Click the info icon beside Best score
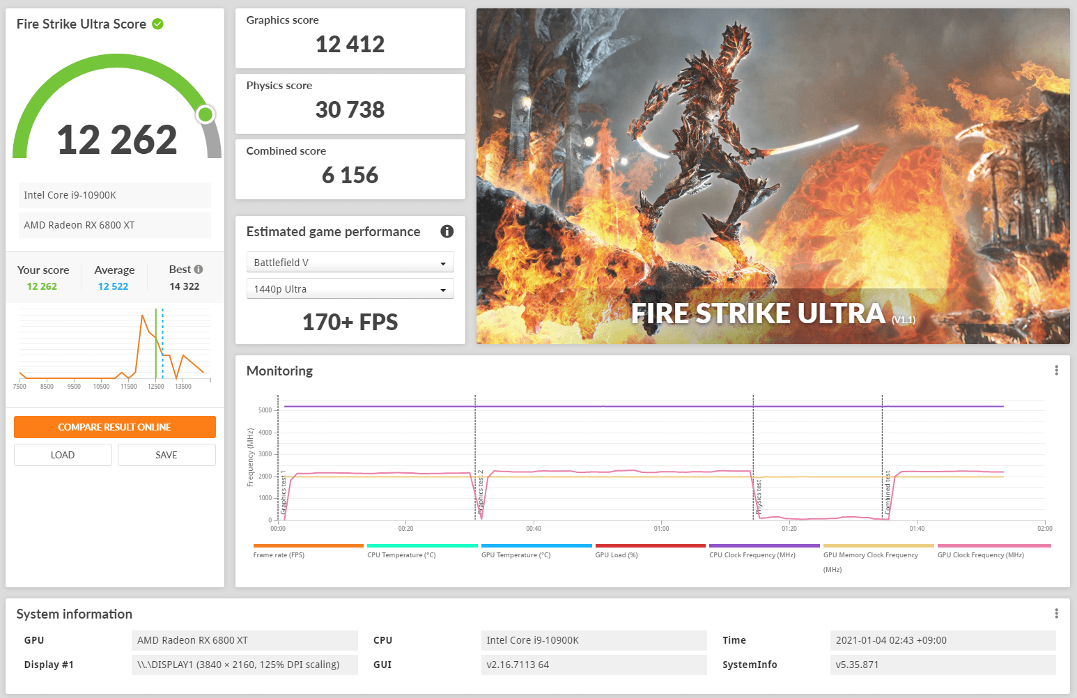Viewport: 1077px width, 698px height. [x=199, y=269]
